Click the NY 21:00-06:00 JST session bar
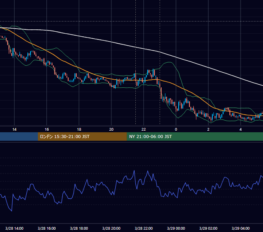Image resolution: width=263 pixels, height=232 pixels. pyautogui.click(x=195, y=136)
